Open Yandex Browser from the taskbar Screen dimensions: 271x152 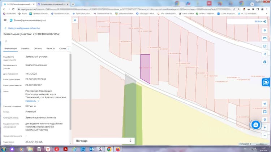click(x=48, y=149)
